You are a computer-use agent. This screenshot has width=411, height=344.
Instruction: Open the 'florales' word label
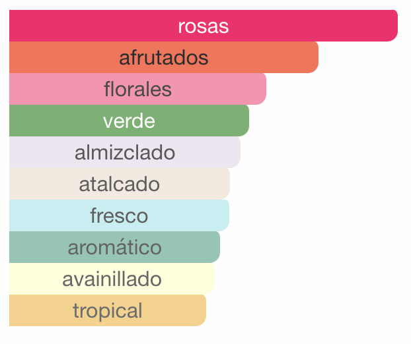(137, 89)
